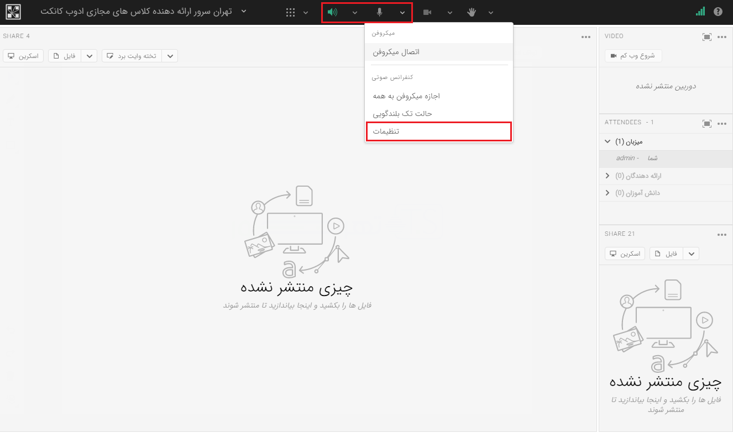Check the green connection status bars
The image size is (733, 433).
(700, 12)
